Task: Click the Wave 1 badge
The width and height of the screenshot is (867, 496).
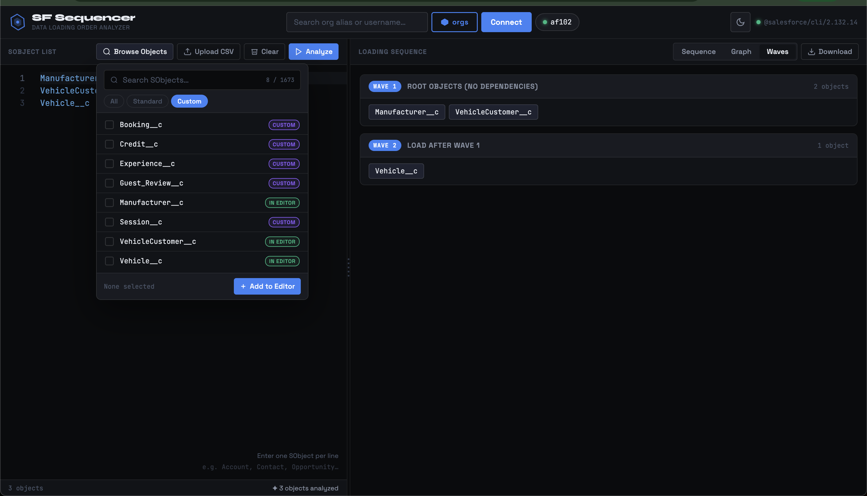Action: (385, 86)
